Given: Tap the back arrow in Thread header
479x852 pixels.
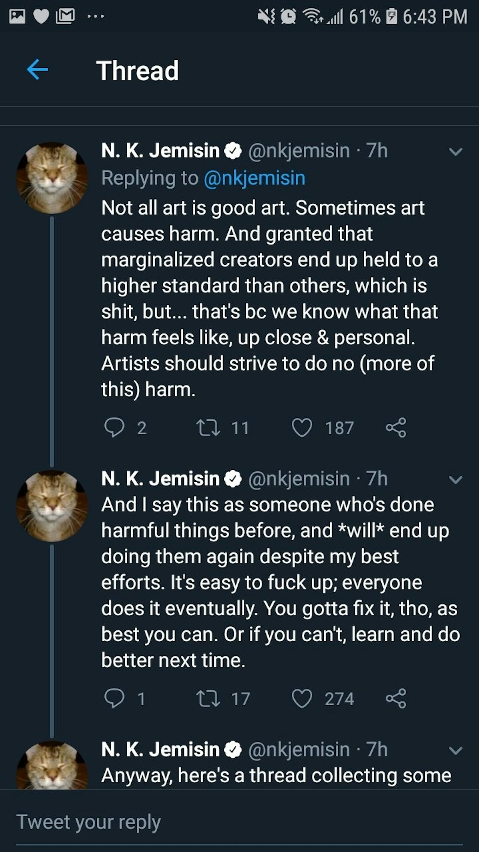Looking at the screenshot, I should [37, 70].
